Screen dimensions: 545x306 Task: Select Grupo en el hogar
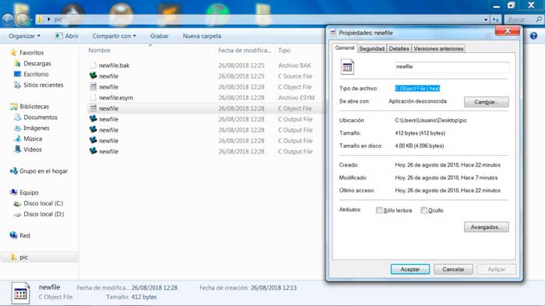click(44, 171)
